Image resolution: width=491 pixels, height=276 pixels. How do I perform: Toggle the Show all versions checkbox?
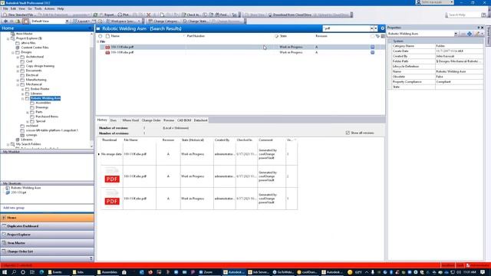348,133
